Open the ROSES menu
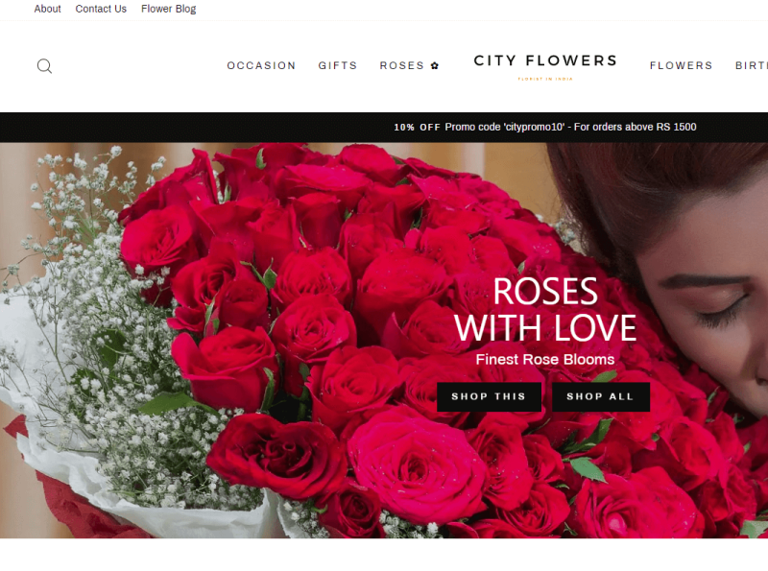 pos(401,65)
